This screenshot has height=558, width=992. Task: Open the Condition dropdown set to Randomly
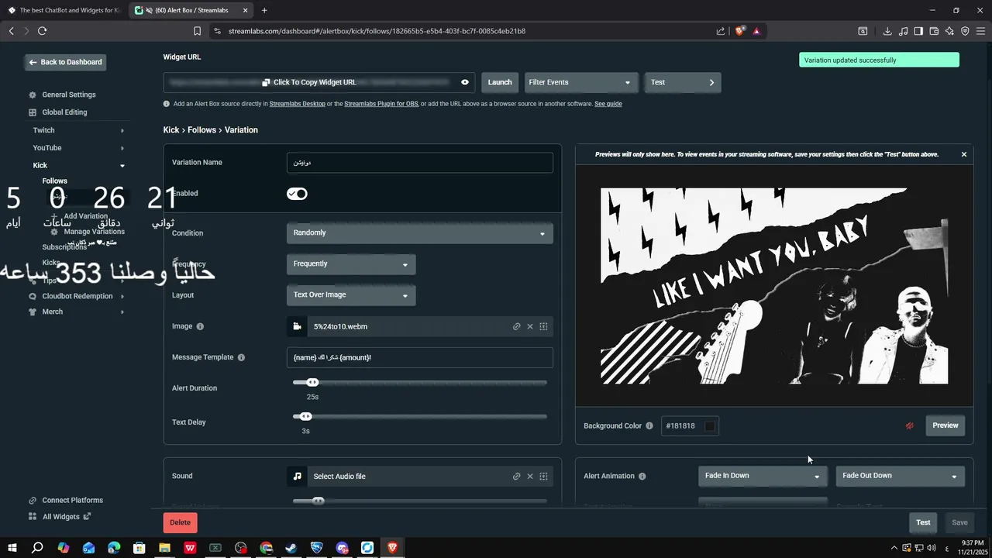[419, 233]
